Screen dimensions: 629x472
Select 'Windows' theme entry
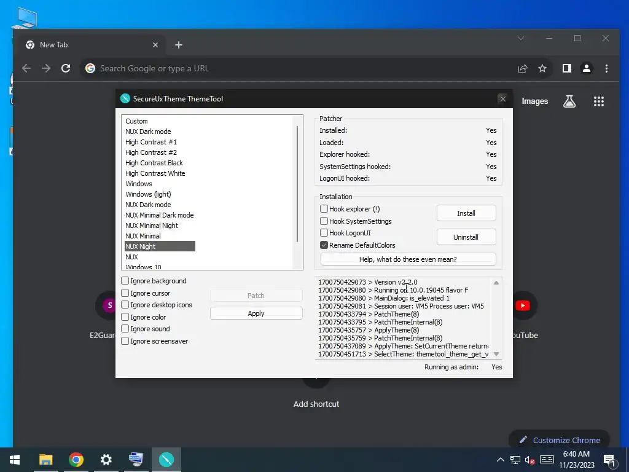click(139, 184)
